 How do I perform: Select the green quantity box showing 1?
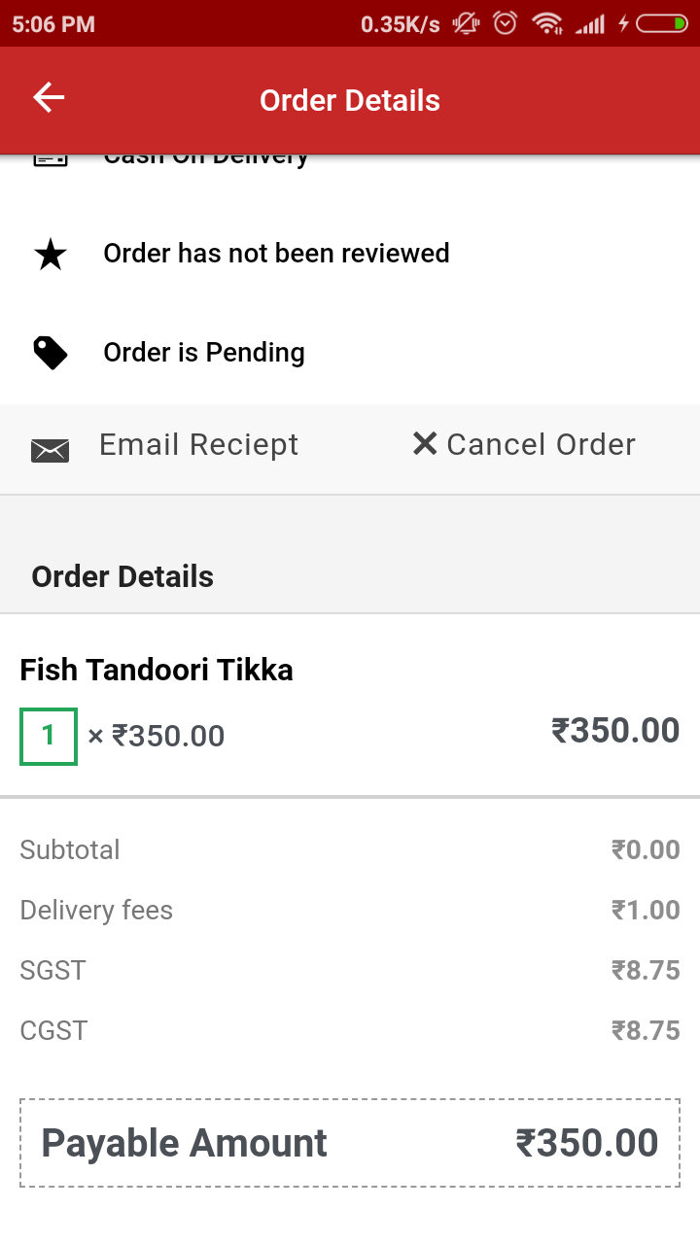[x=49, y=736]
